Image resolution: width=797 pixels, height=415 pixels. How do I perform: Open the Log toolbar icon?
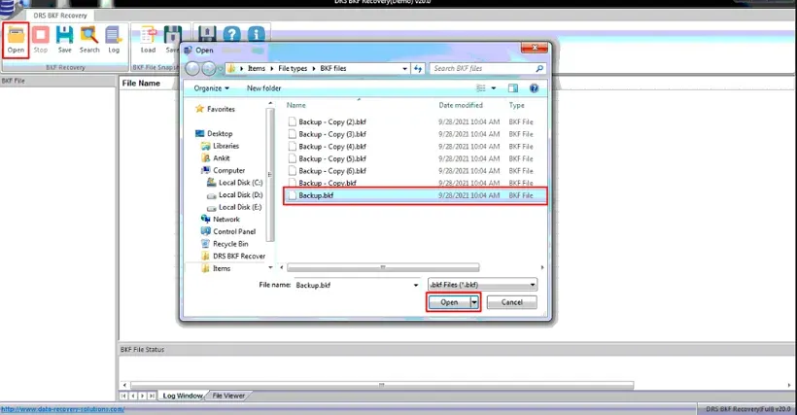tap(114, 40)
